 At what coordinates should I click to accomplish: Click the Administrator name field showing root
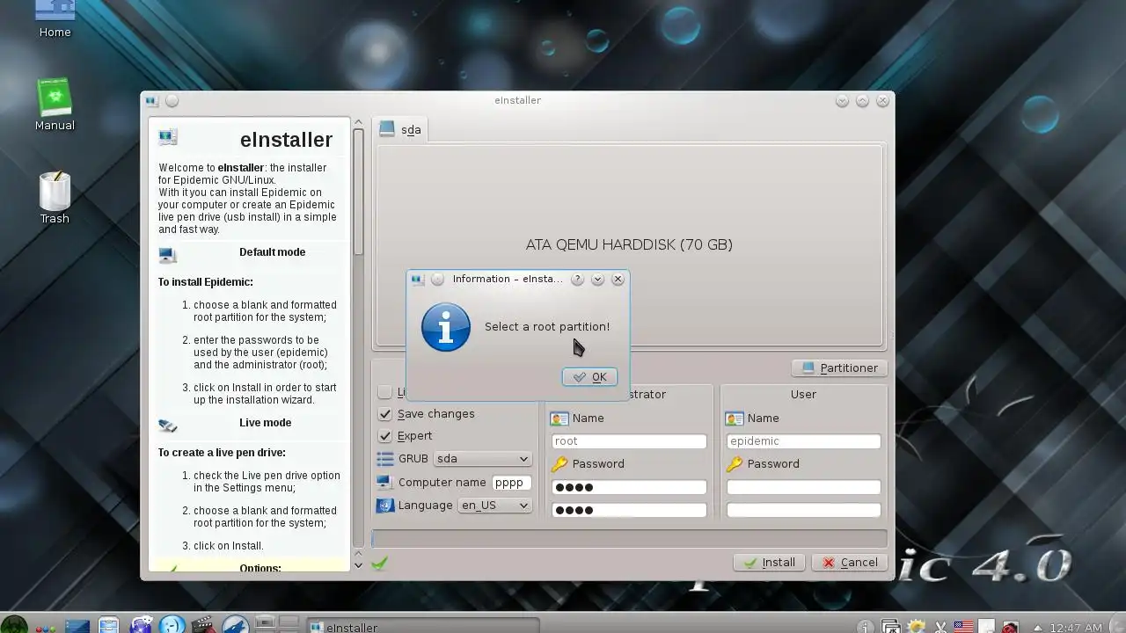tap(629, 441)
